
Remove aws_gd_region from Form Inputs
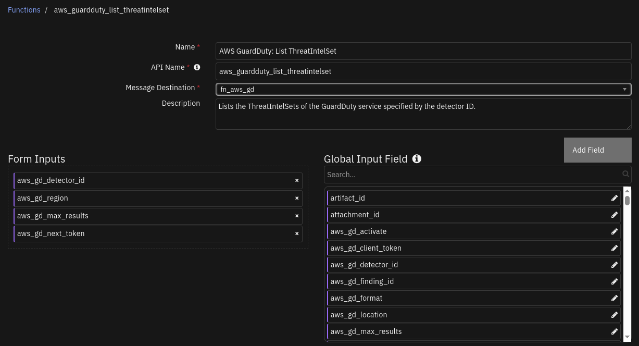click(297, 198)
